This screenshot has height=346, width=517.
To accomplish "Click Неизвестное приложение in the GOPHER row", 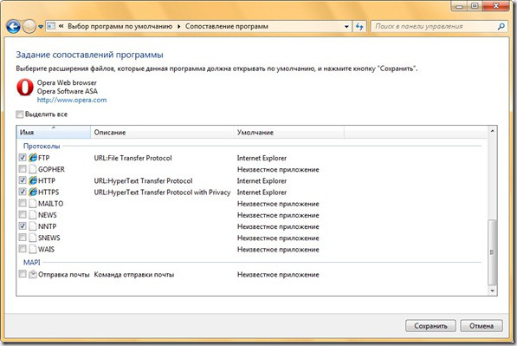I will (x=278, y=169).
